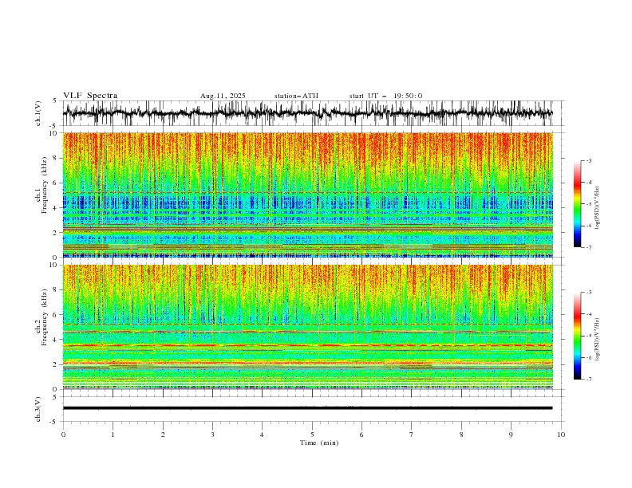Viewport: 632px width, 488px height.
Task: Click the upper 'log(PSD)(V²/Hz)' colorbar label
Action: tap(598, 208)
